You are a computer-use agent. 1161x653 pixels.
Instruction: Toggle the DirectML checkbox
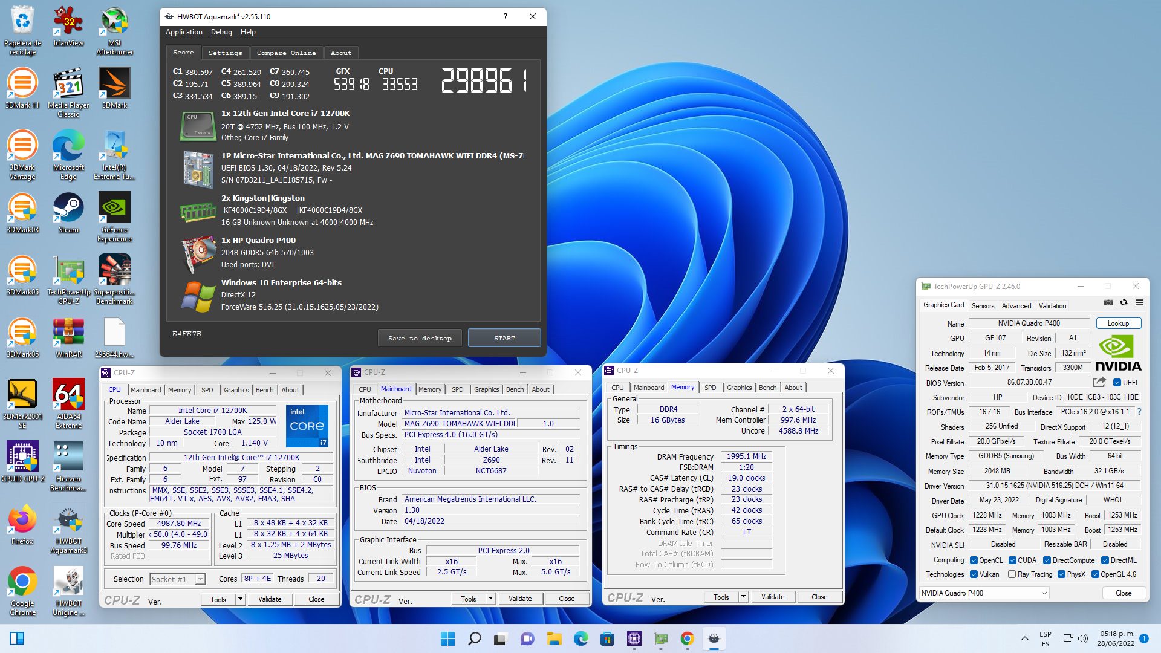1105,560
